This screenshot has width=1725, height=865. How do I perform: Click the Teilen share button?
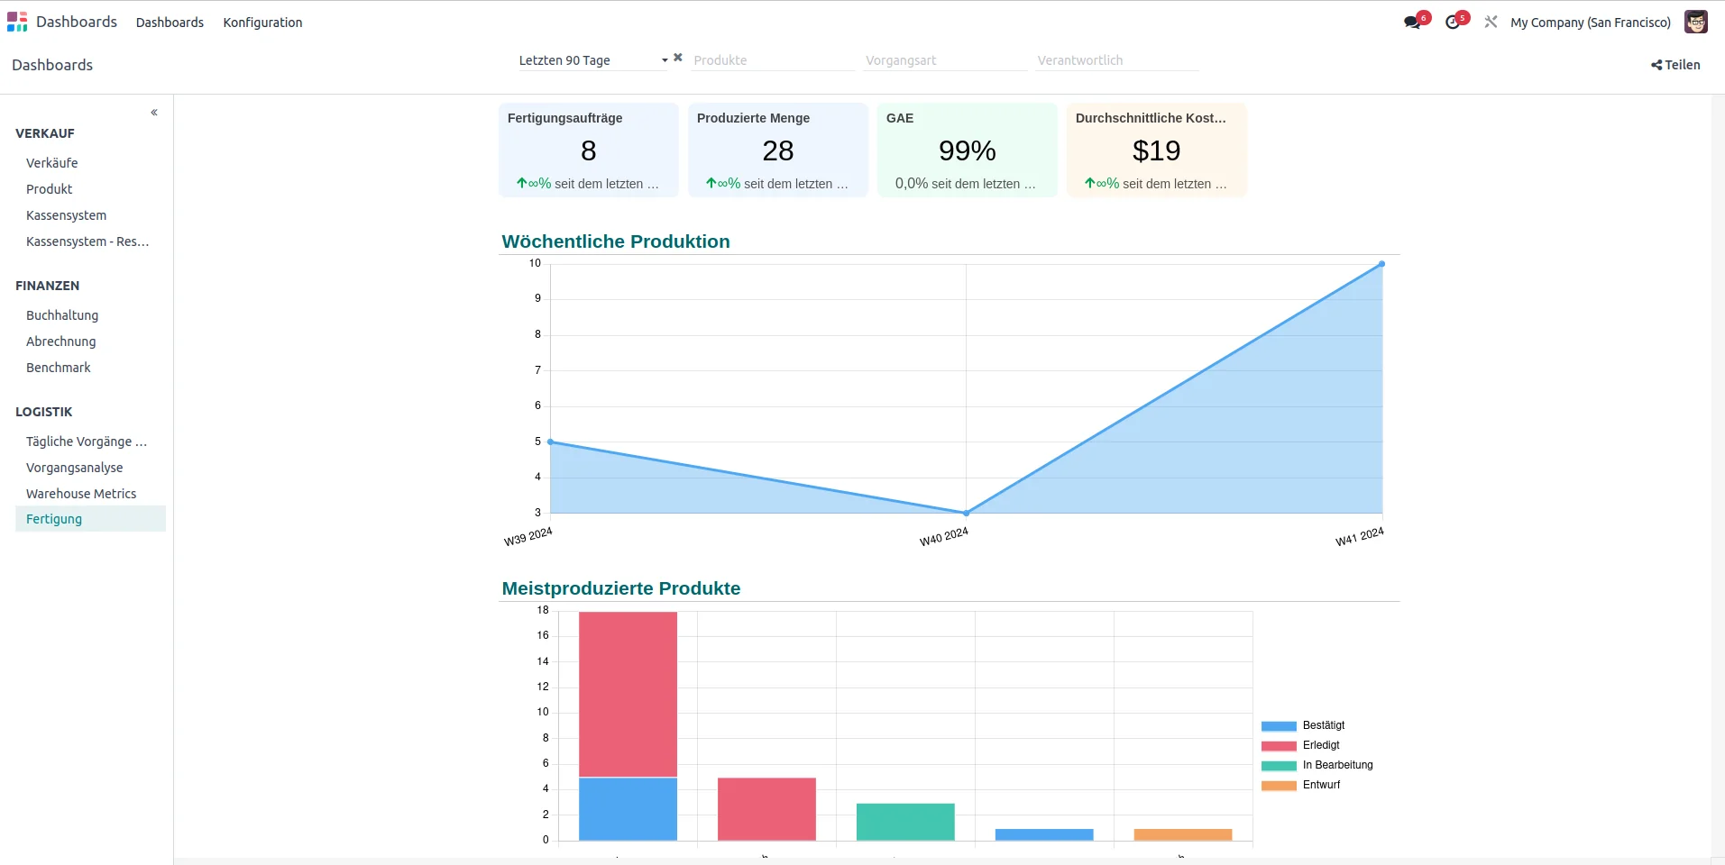click(1675, 65)
